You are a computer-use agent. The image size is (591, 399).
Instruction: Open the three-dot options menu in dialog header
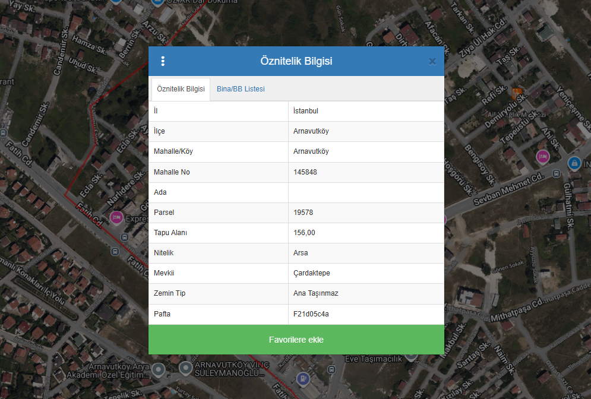pyautogui.click(x=163, y=61)
